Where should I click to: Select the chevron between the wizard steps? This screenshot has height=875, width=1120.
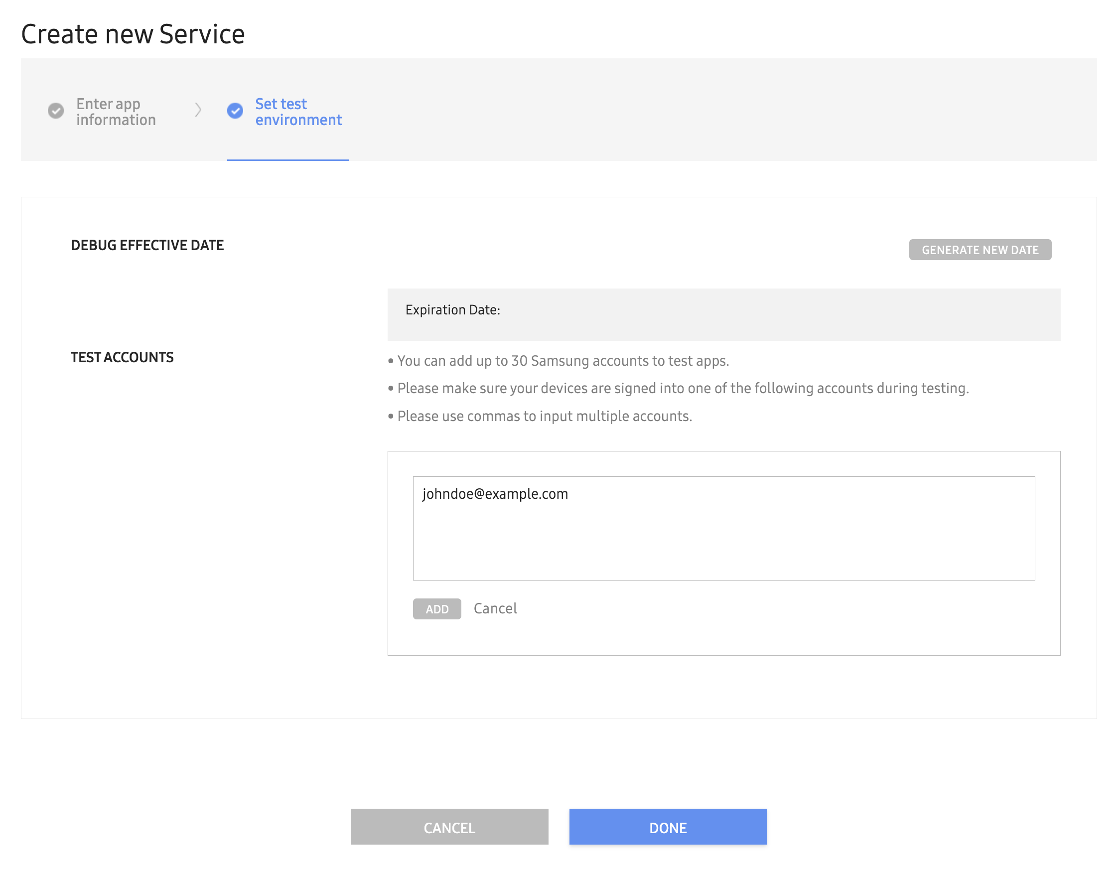click(199, 111)
